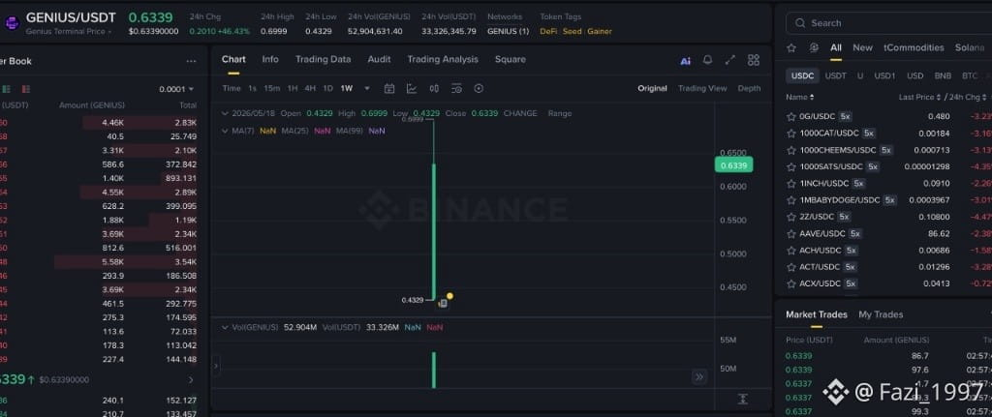Open the smart-money icon tab beside All
The height and width of the screenshot is (417, 992).
coord(814,48)
